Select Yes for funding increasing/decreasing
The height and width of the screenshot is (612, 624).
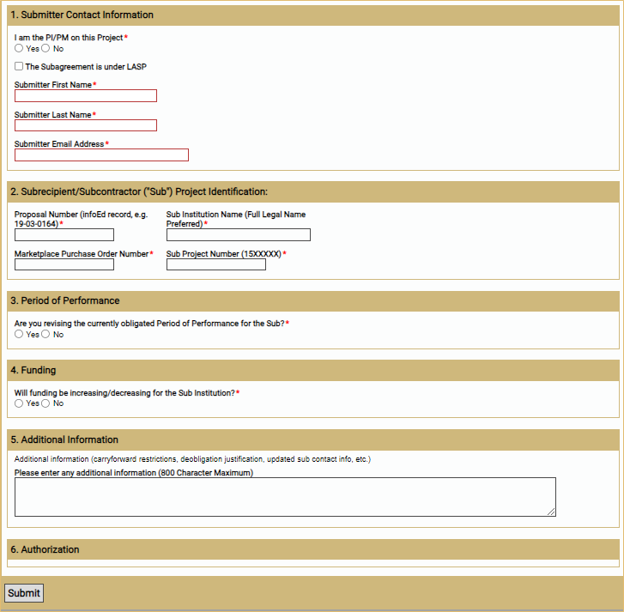[x=19, y=403]
